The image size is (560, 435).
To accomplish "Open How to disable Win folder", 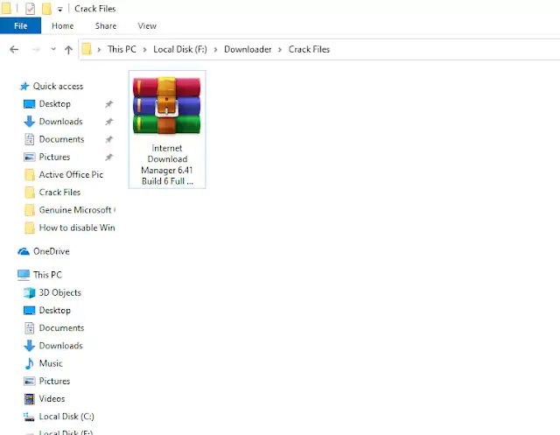I will (x=77, y=228).
